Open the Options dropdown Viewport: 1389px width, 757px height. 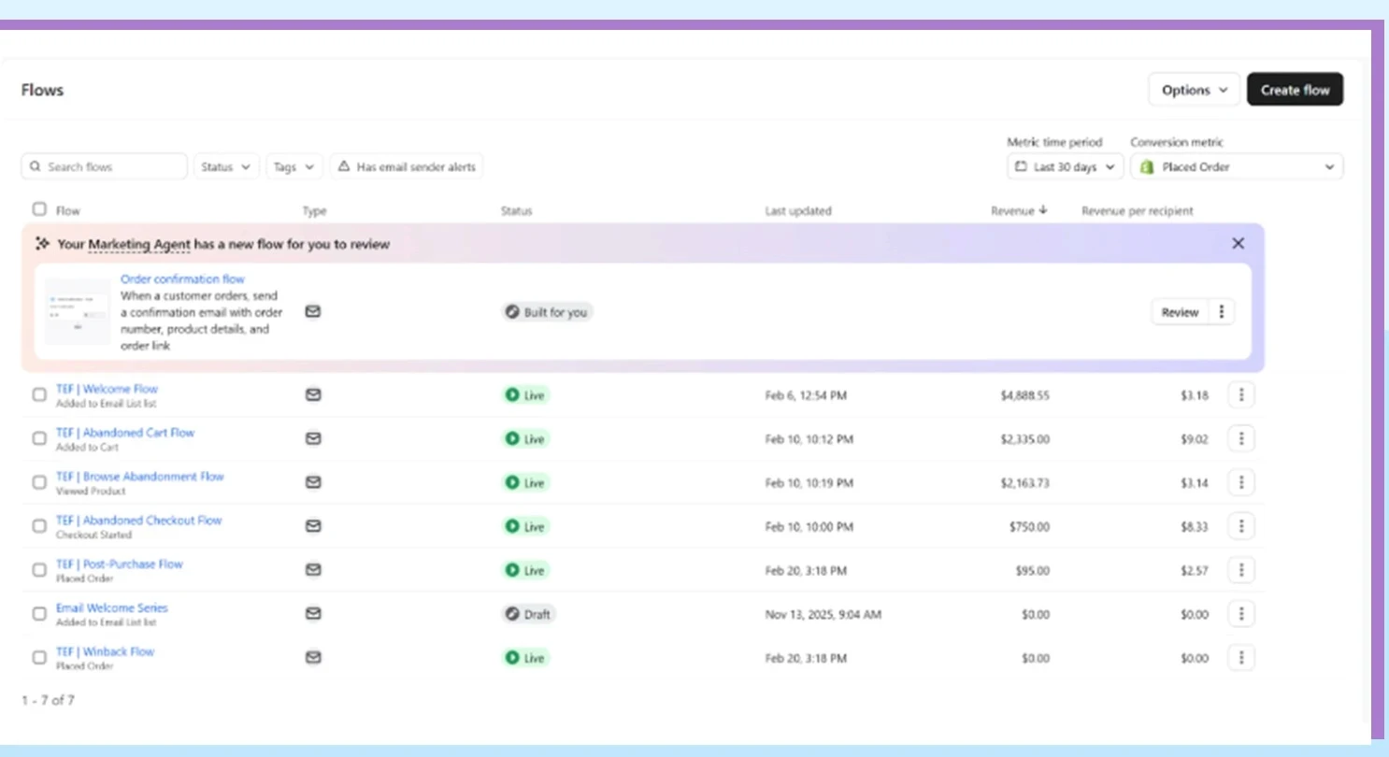click(1194, 90)
